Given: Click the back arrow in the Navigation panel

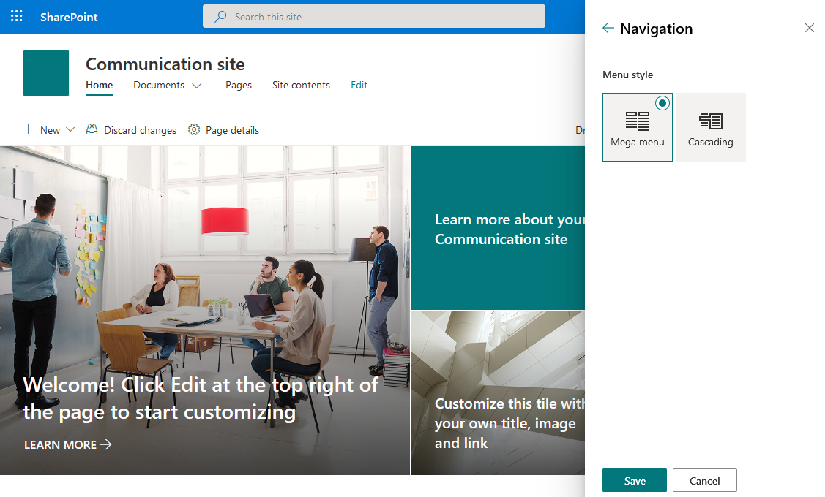Looking at the screenshot, I should pyautogui.click(x=608, y=29).
